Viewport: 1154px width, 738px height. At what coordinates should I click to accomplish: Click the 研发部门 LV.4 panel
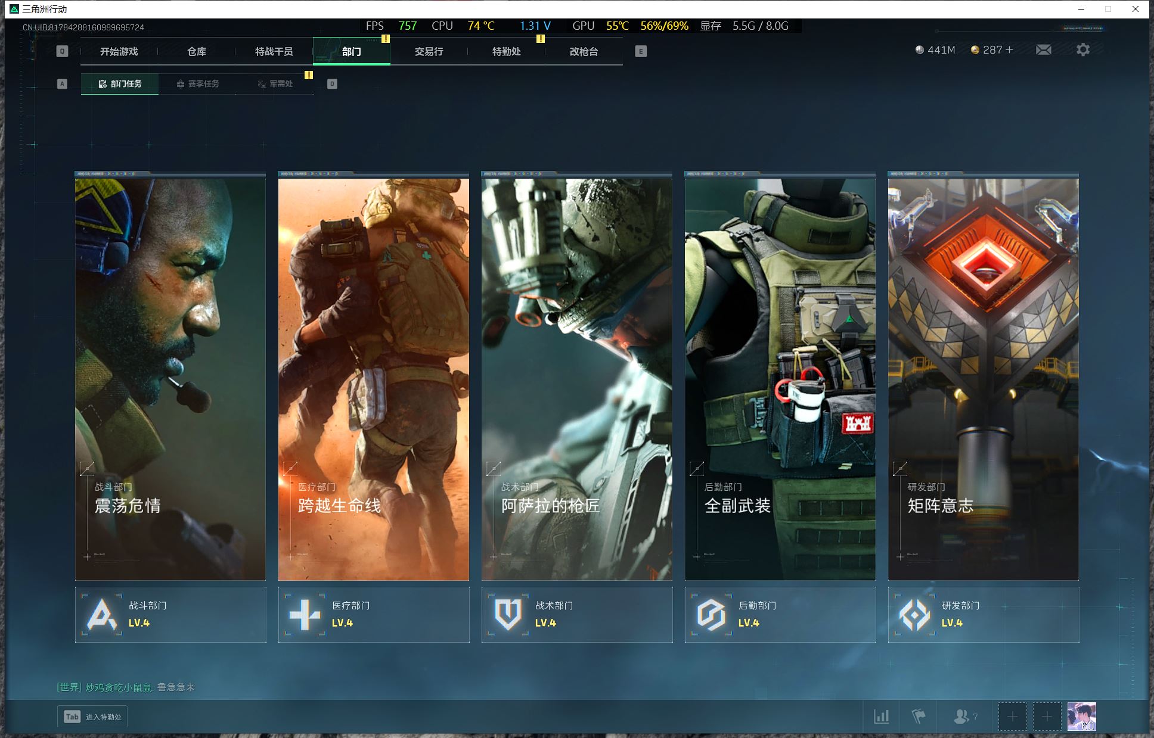[x=984, y=615]
